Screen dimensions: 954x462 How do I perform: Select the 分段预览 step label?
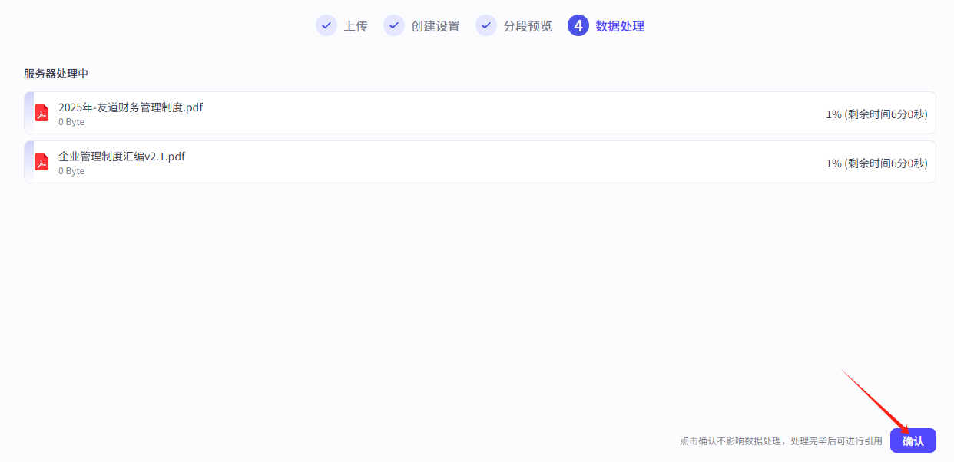[528, 26]
